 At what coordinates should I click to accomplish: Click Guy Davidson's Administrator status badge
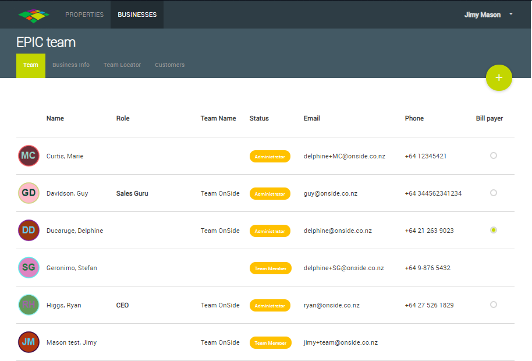pos(270,193)
